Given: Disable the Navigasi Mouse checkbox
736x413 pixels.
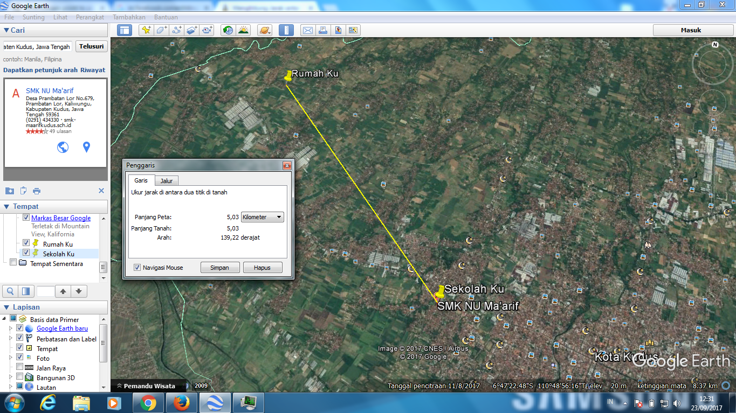Looking at the screenshot, I should 136,267.
